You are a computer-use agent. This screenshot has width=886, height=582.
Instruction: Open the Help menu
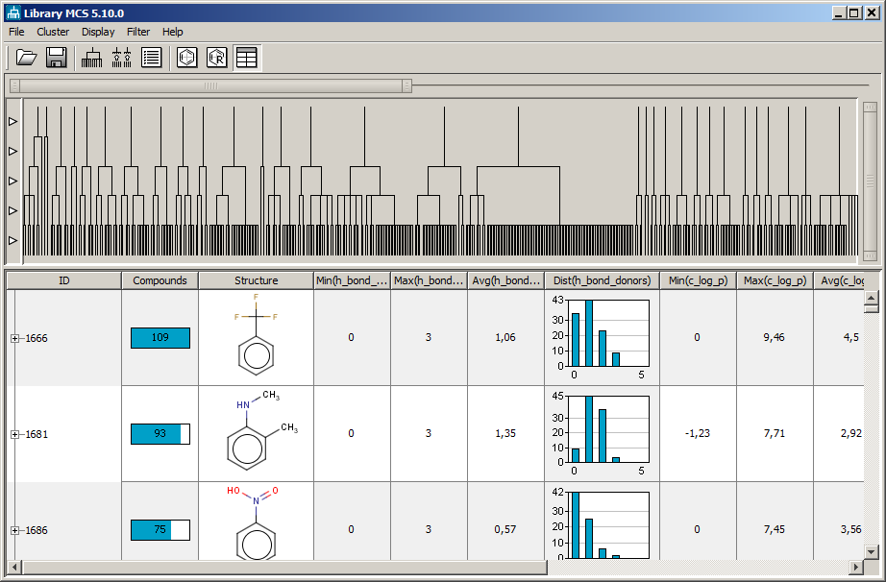(x=172, y=32)
